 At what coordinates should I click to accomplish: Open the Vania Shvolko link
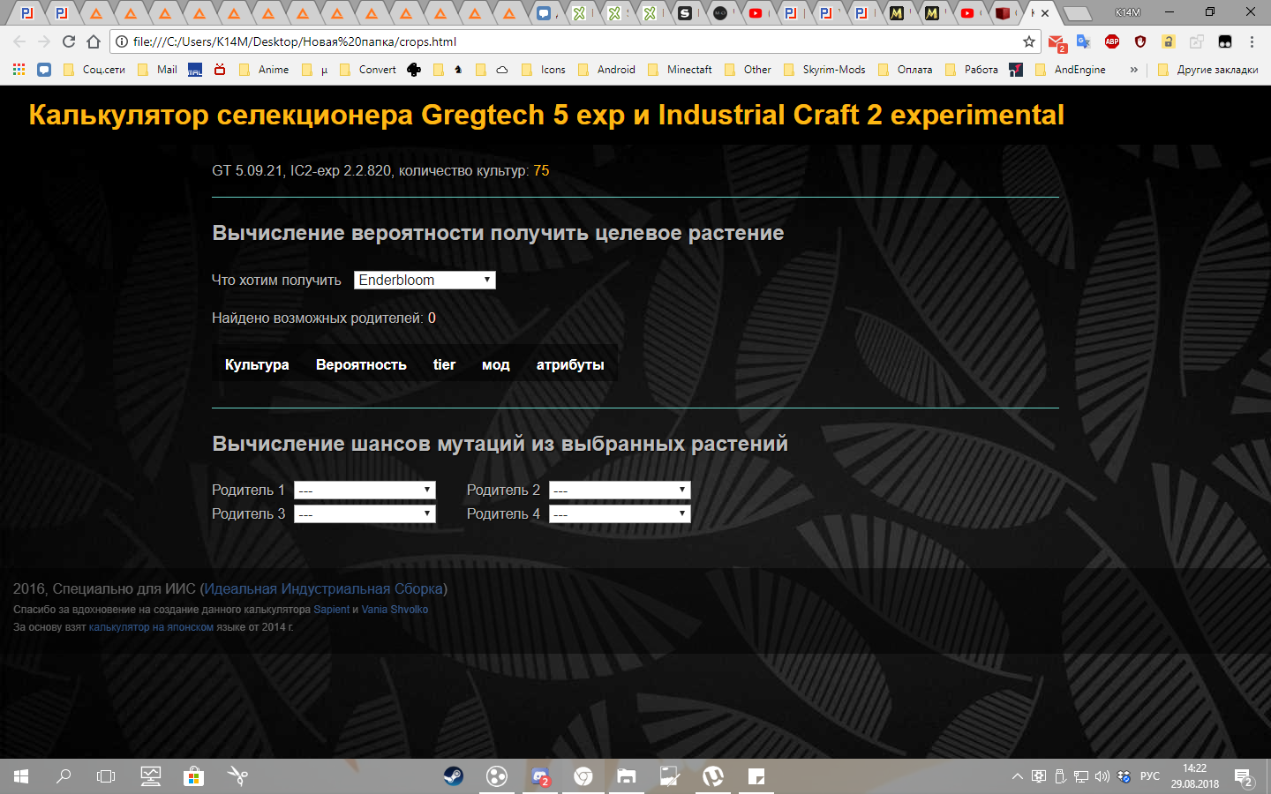(395, 610)
